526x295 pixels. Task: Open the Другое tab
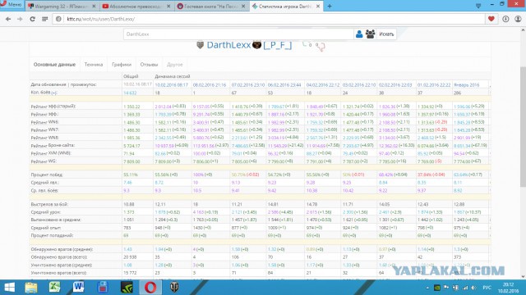point(175,65)
